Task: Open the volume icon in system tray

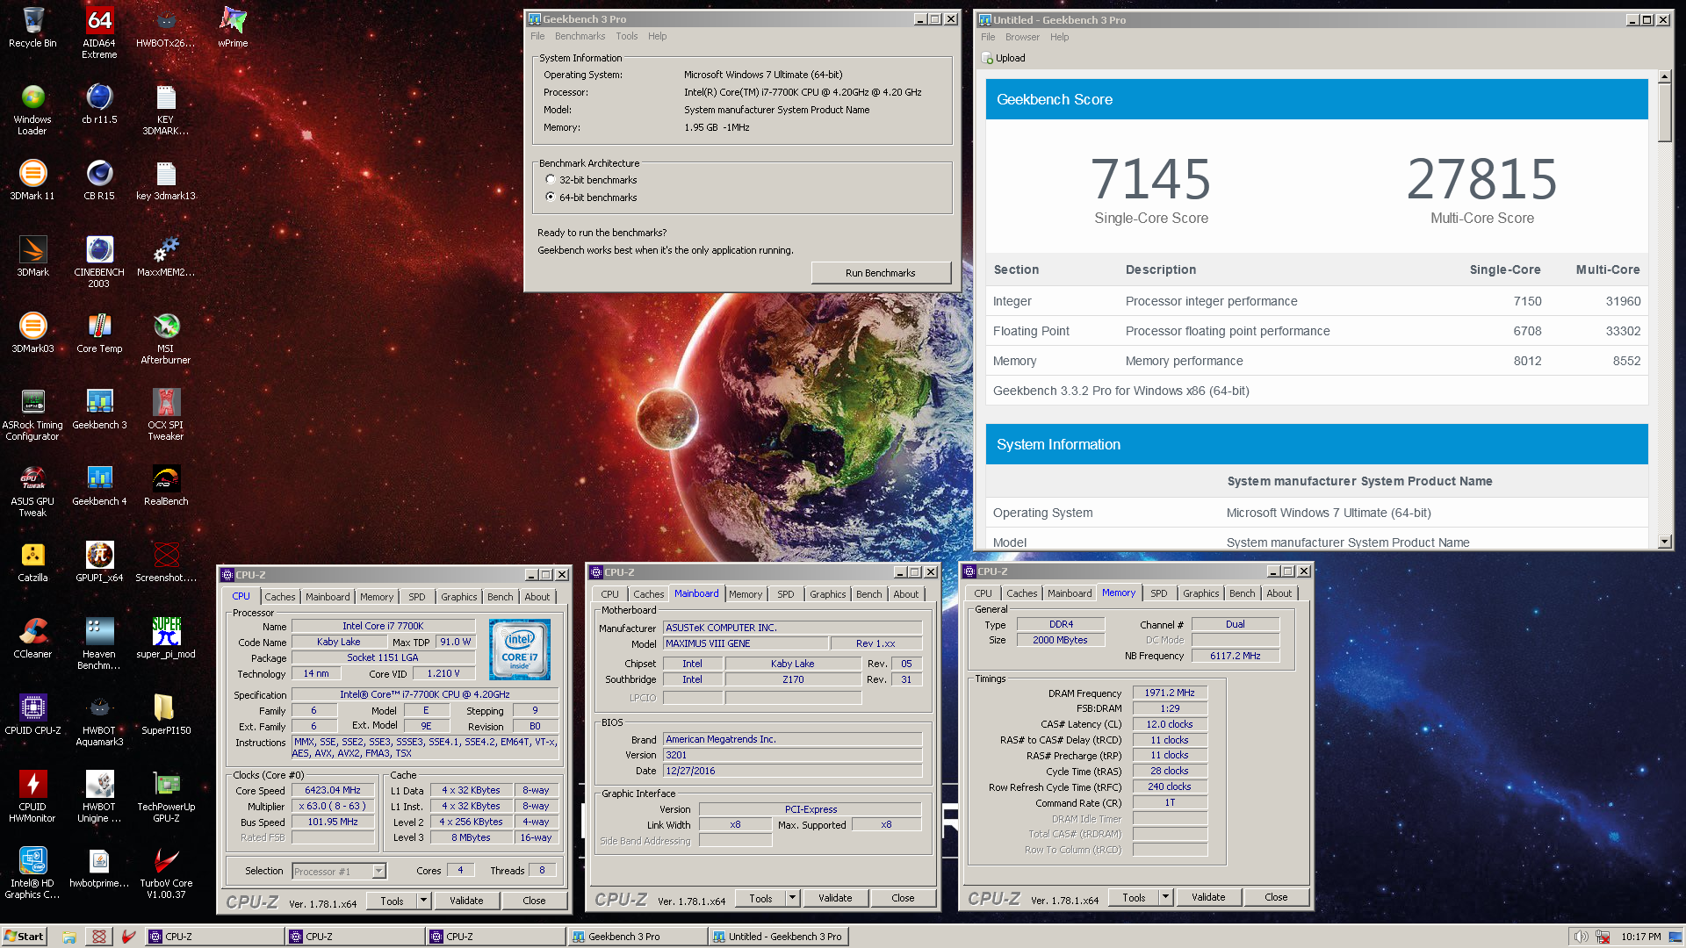Action: pyautogui.click(x=1581, y=937)
